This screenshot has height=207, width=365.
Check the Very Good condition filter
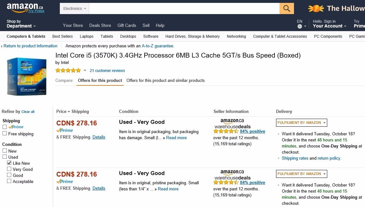(x=9, y=169)
